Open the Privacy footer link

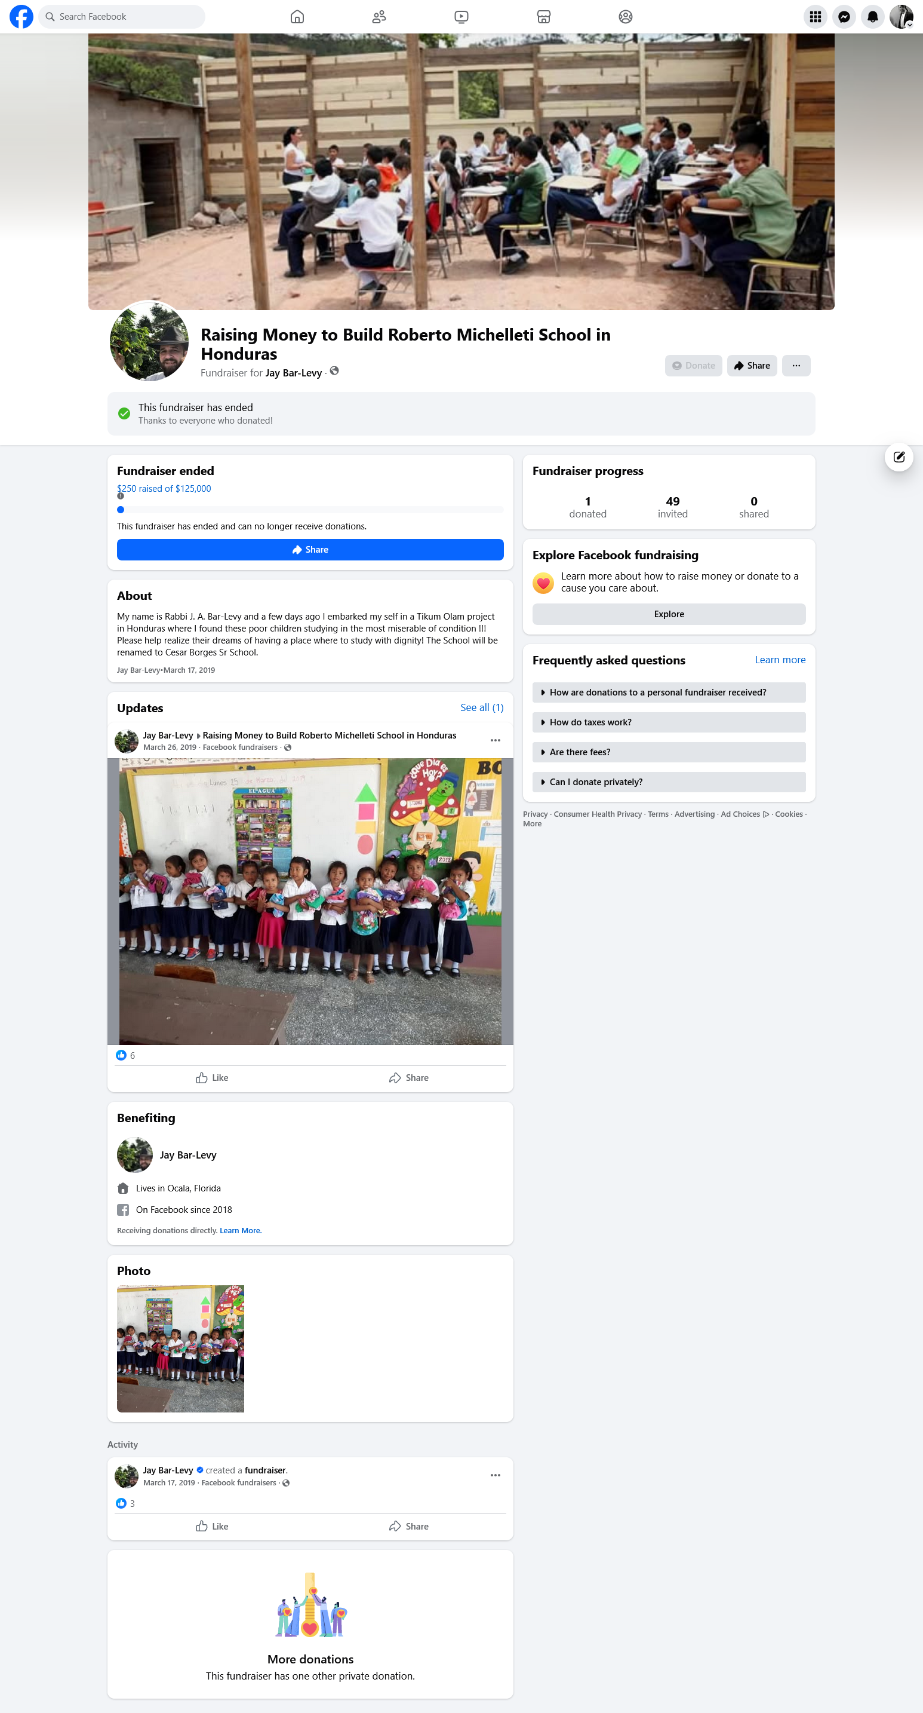(x=535, y=814)
